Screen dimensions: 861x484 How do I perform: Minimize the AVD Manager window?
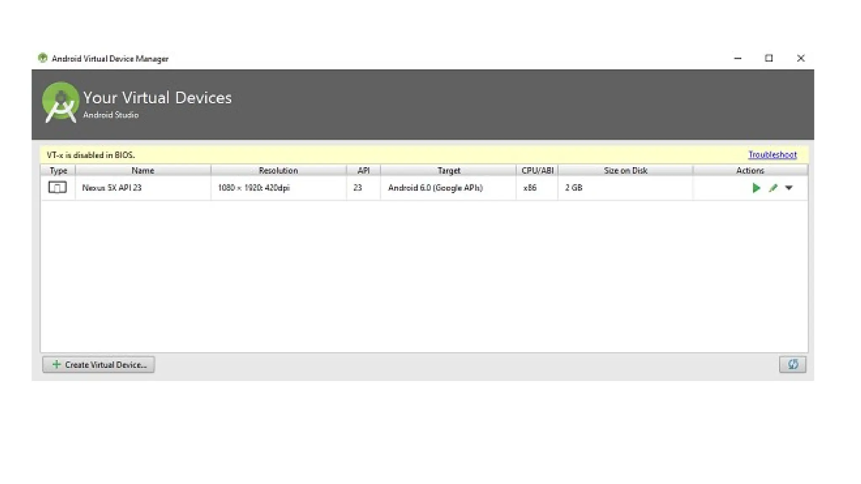click(x=737, y=58)
